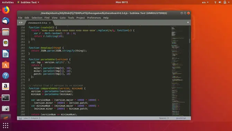Open the Selection menu
The height and width of the screenshot is (131, 232).
pyautogui.click(x=37, y=18)
